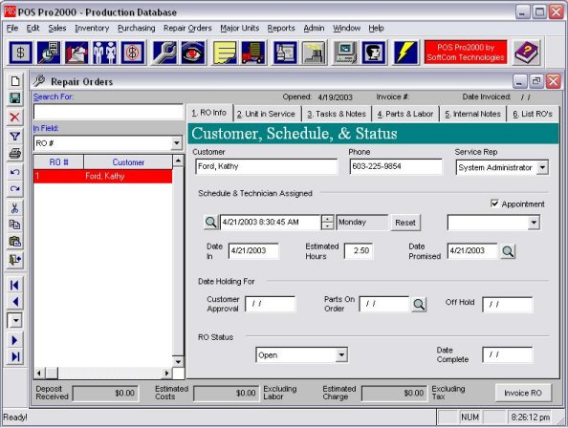Click the printer sidebar icon
568x428 pixels.
[15, 154]
